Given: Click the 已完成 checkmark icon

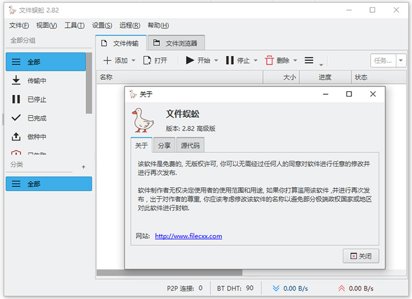Looking at the screenshot, I should (16, 118).
